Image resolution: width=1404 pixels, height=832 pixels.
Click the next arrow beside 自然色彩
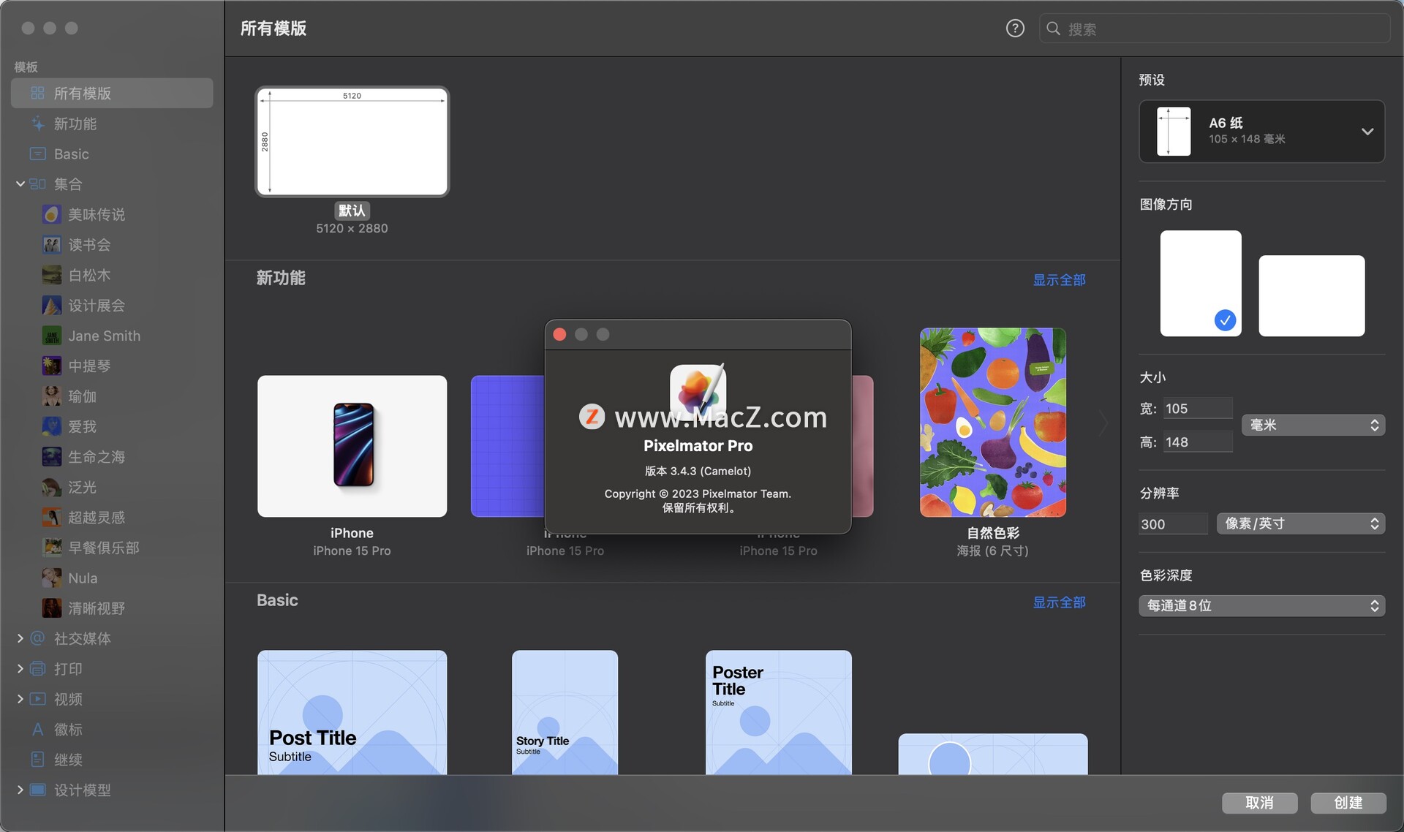click(1103, 423)
